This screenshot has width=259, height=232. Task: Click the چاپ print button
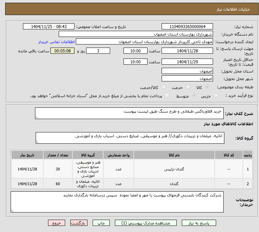101,223
